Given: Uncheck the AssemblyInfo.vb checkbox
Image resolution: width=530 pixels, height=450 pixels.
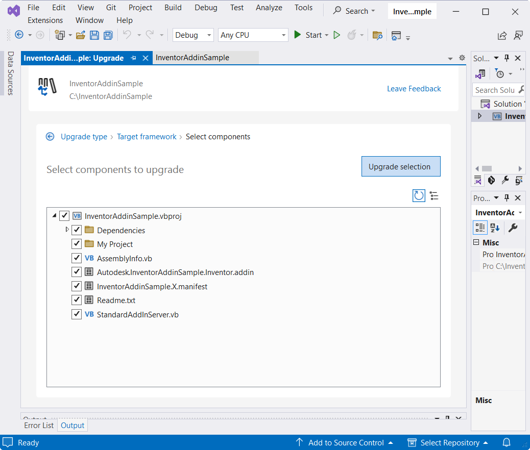Looking at the screenshot, I should pyautogui.click(x=77, y=258).
